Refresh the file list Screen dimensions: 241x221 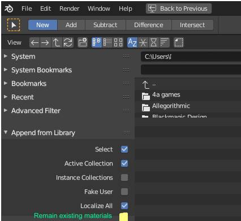68,42
